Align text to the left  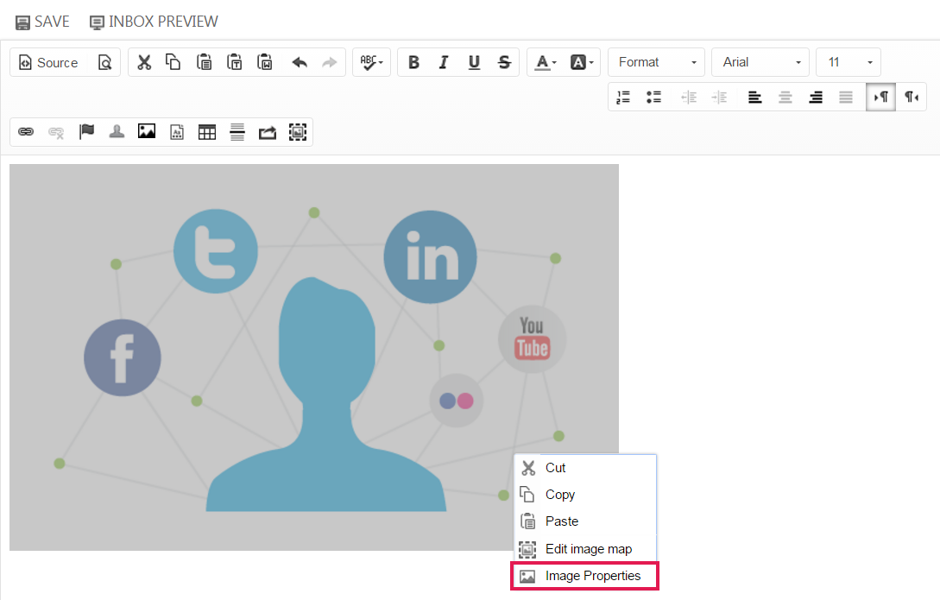click(x=754, y=97)
